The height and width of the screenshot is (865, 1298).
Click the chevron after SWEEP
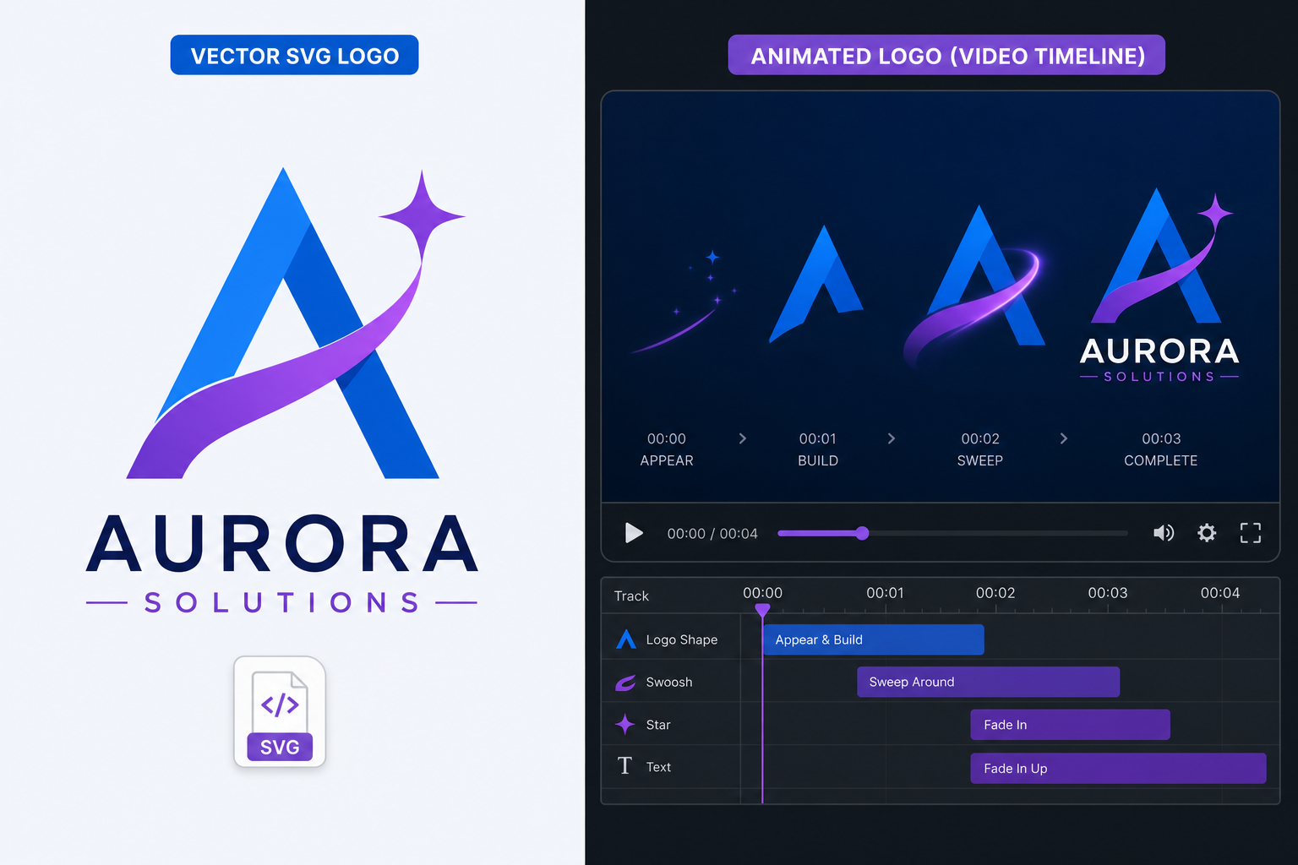[1064, 438]
